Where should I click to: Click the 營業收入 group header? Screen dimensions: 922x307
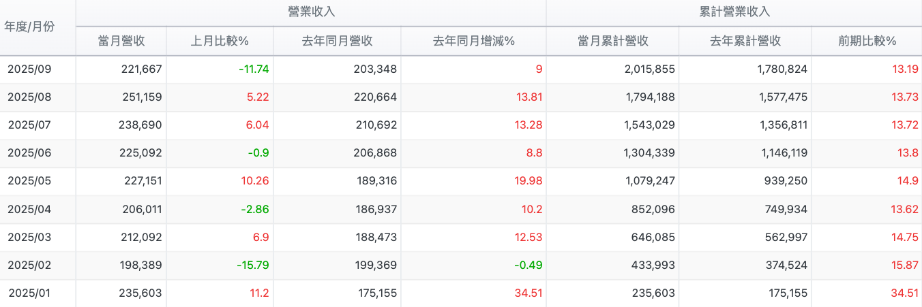[311, 12]
